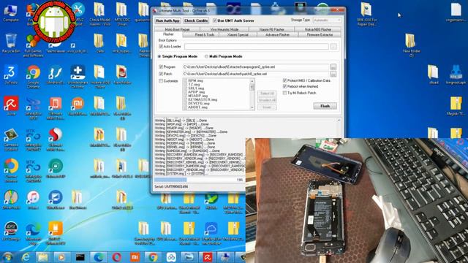Open the Computer desktop icon
The height and width of the screenshot is (263, 468).
(x=11, y=12)
